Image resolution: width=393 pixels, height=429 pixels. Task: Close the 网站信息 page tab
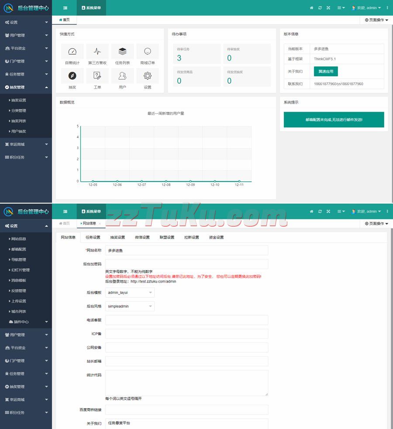point(100,224)
